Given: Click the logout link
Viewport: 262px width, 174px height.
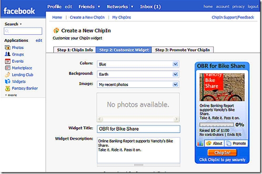Looking at the screenshot, I should coord(253,7).
